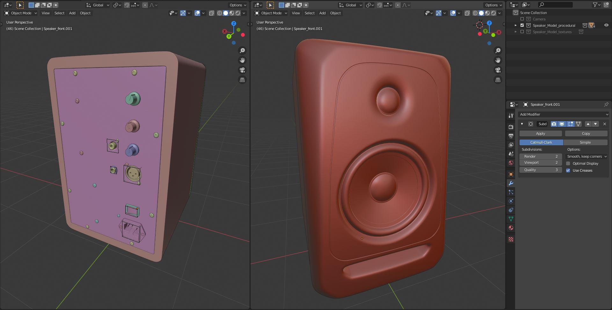Image resolution: width=612 pixels, height=310 pixels.
Task: Click the new collection icon in outliner
Action: [x=606, y=5]
